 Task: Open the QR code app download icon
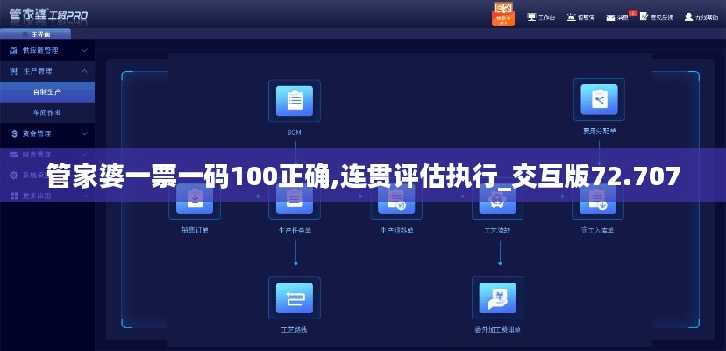[503, 13]
